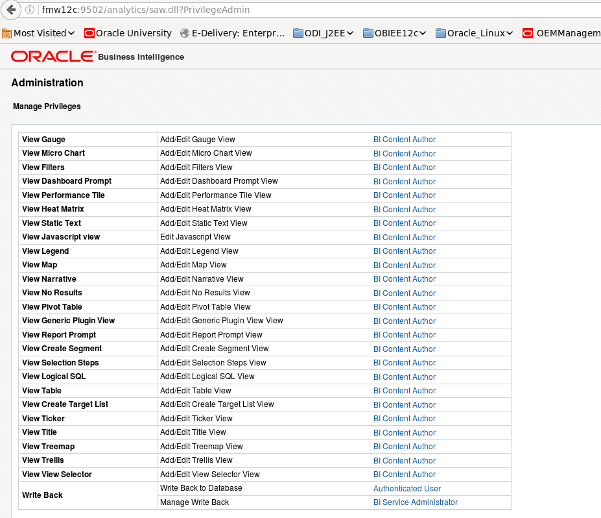The width and height of the screenshot is (601, 518).
Task: Open BI Content Author link for Legend View
Action: click(405, 251)
